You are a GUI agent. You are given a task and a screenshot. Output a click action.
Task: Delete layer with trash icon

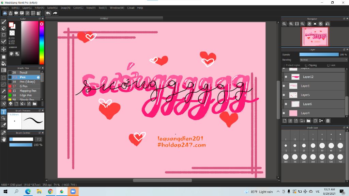tap(328, 121)
